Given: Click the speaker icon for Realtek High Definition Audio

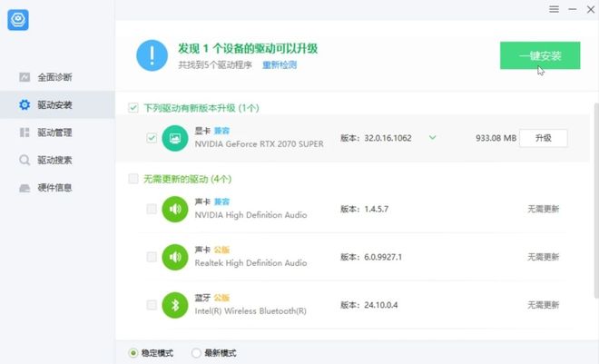Looking at the screenshot, I should pos(175,257).
